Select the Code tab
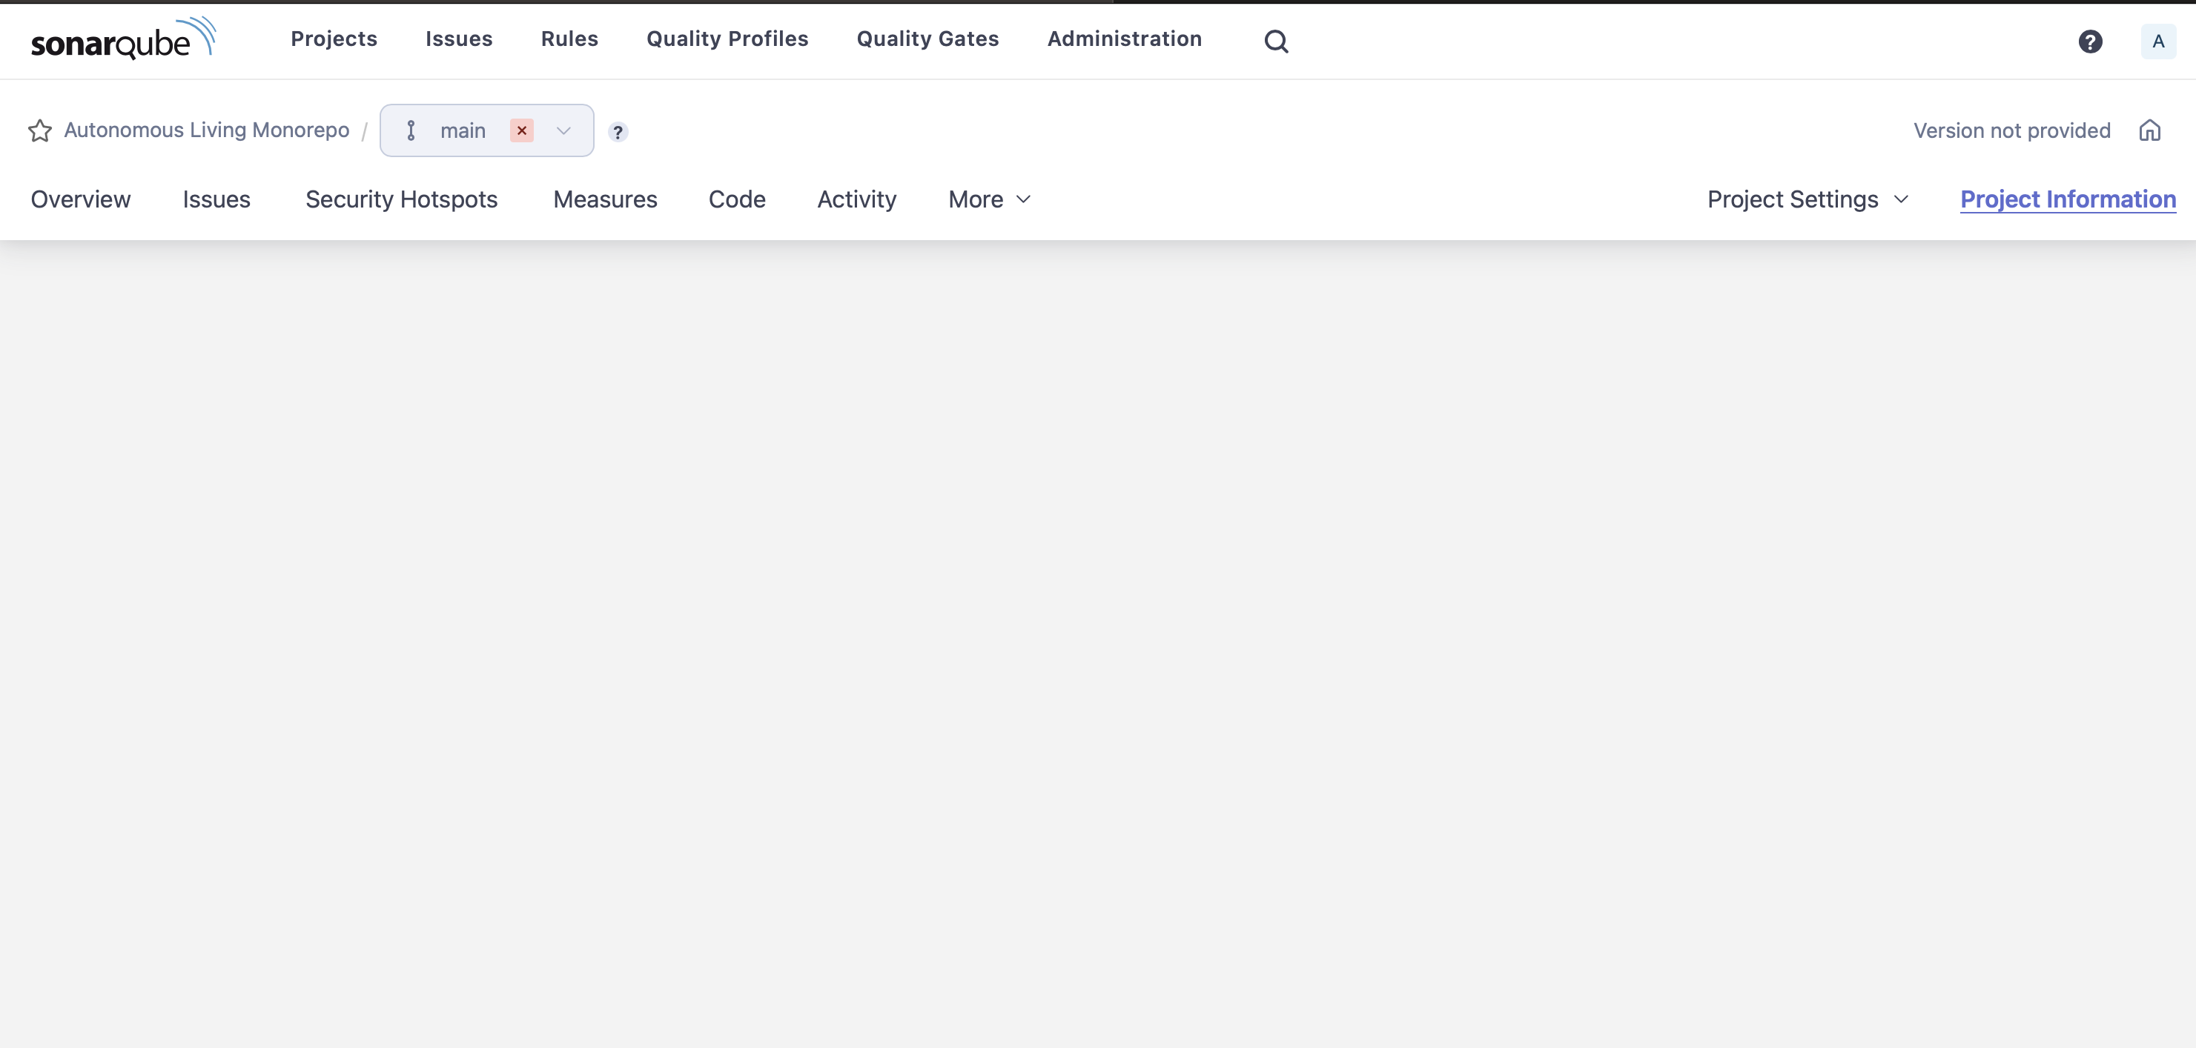The height and width of the screenshot is (1048, 2196). point(736,199)
